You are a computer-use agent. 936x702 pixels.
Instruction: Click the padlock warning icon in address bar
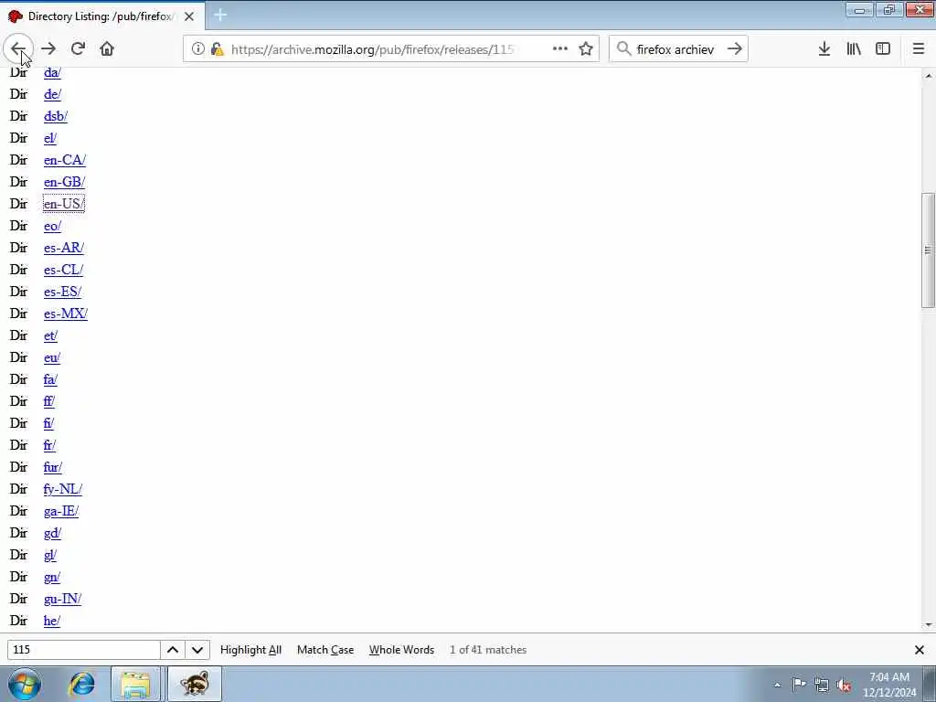pos(218,49)
